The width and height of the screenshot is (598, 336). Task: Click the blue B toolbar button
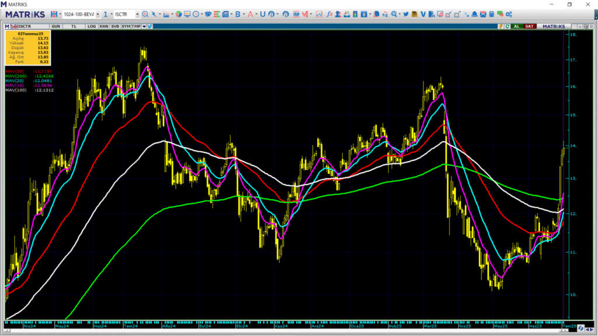[x=238, y=14]
